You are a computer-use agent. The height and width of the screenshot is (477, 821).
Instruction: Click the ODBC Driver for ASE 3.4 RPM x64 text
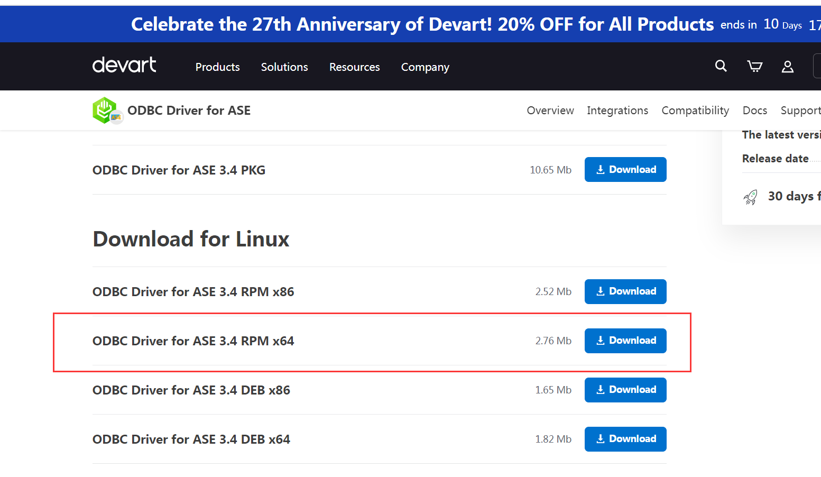tap(193, 341)
